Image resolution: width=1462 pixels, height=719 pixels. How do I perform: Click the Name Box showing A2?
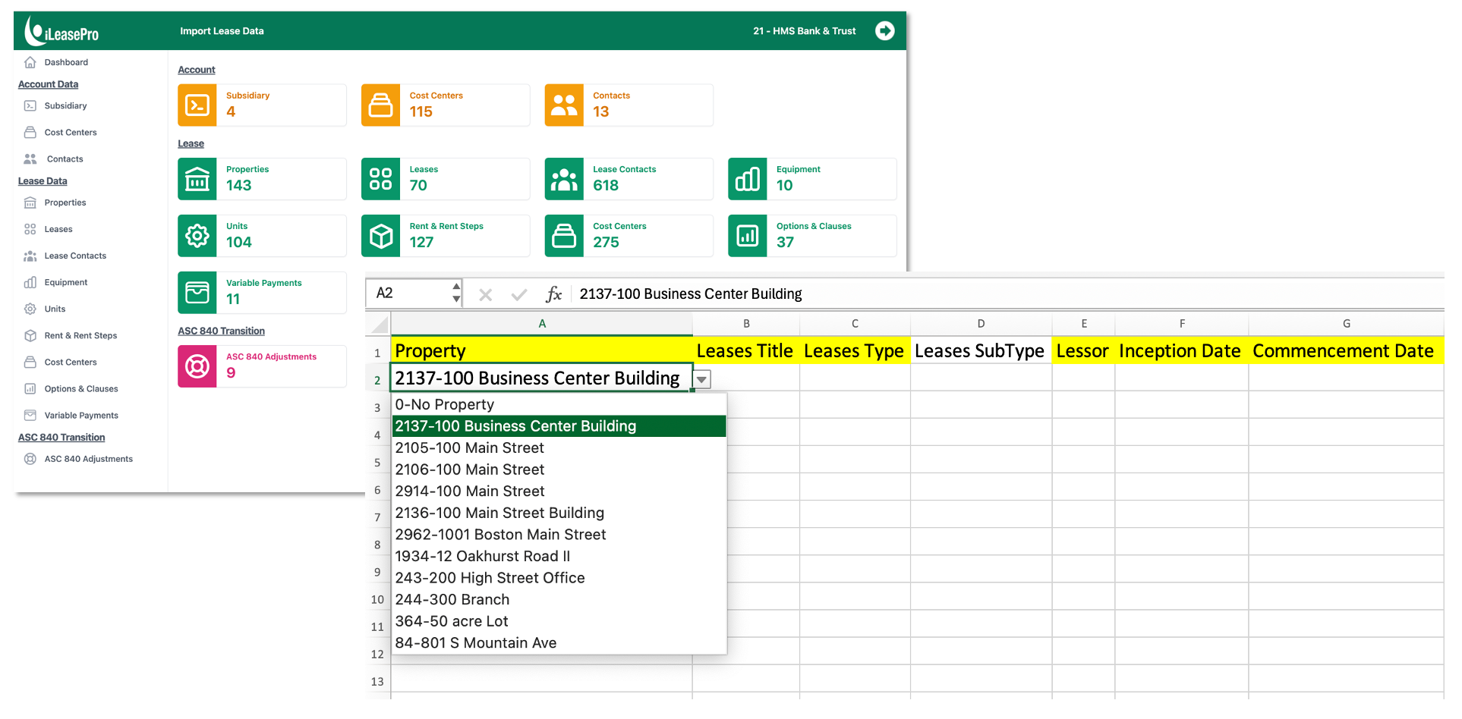[x=410, y=293]
